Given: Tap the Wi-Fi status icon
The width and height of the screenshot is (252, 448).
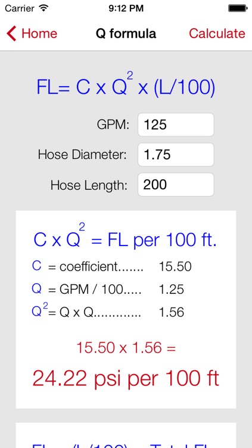Looking at the screenshot, I should tap(43, 8).
